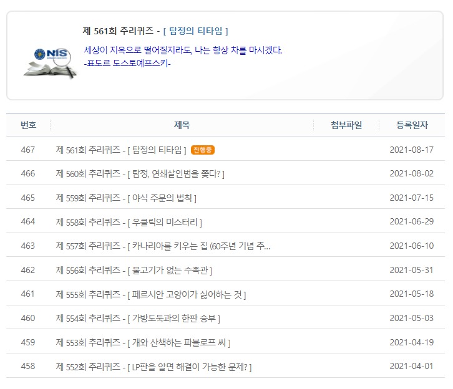The image size is (453, 389).
Task: Click the NIS book and magnifier logo
Action: tap(50, 64)
